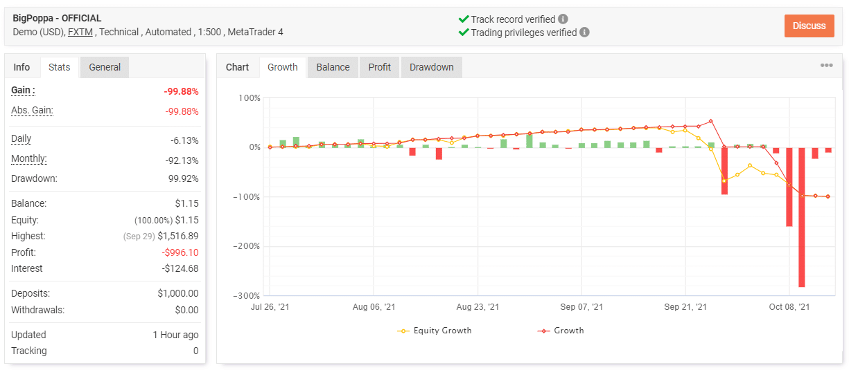Open the three-dots chart options menu
This screenshot has width=849, height=370.
coord(826,66)
